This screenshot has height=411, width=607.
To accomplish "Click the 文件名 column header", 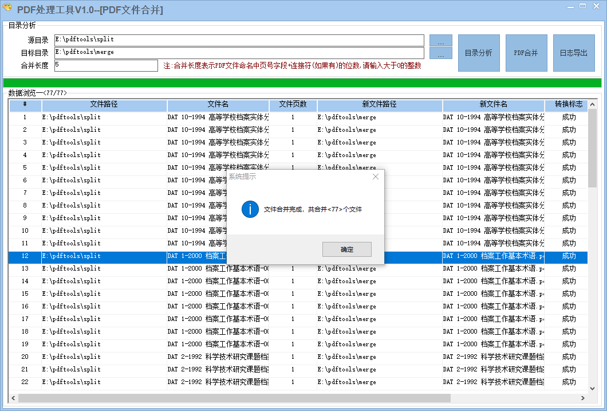I will (x=218, y=104).
